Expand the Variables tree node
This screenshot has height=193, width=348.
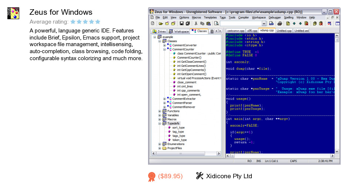[160, 115]
